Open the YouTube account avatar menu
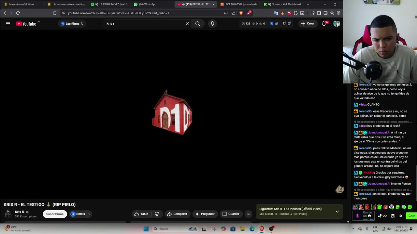This screenshot has height=234, width=417. click(337, 23)
